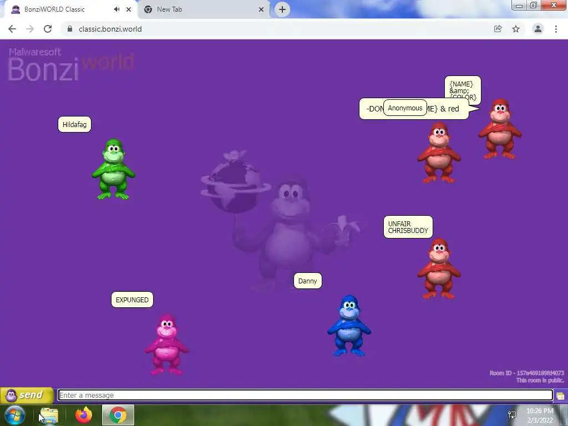Open File Explorer from the taskbar

(49, 415)
